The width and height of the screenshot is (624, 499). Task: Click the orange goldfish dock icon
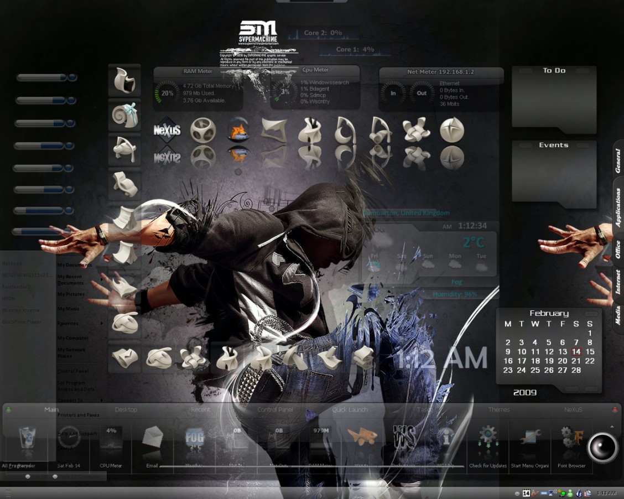362,436
